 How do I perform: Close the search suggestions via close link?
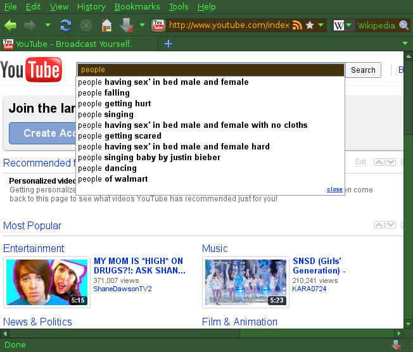tap(334, 189)
